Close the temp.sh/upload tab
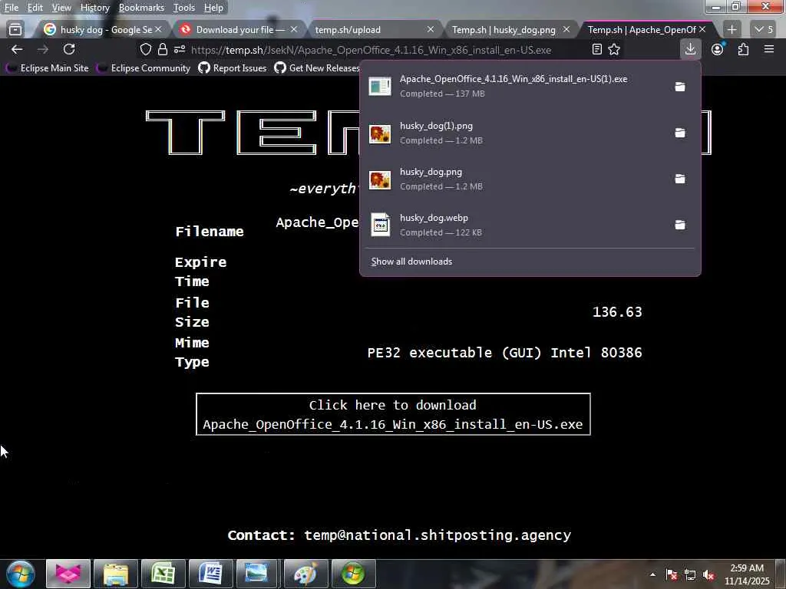 (x=430, y=30)
